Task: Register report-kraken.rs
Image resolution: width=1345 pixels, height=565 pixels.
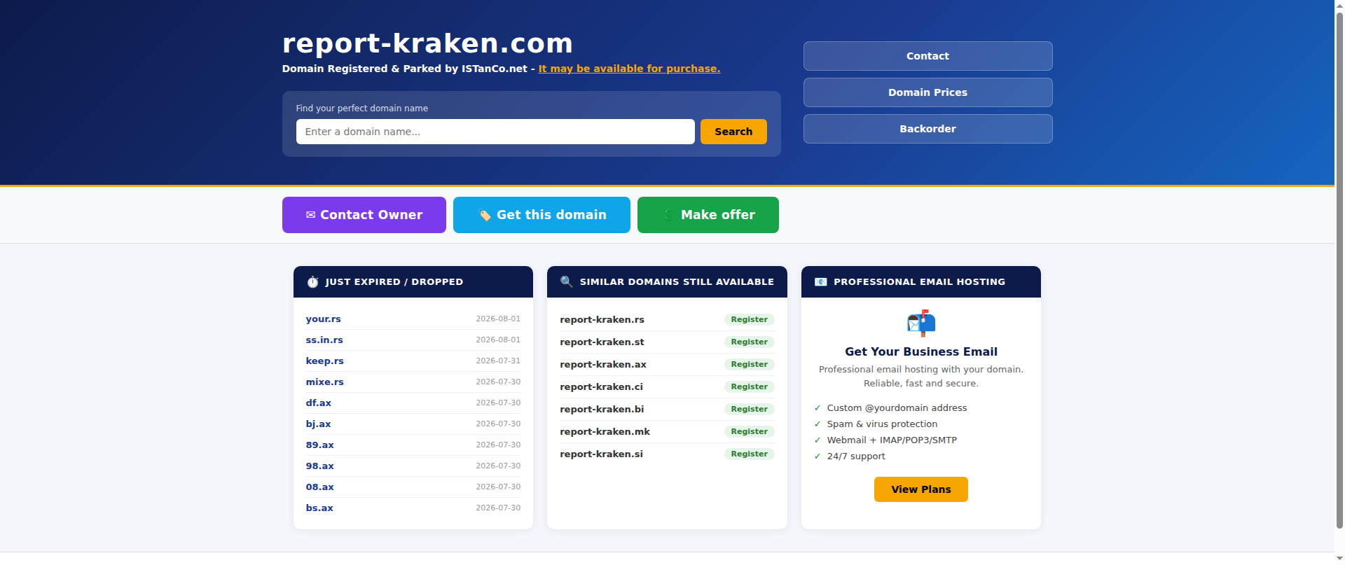Action: point(749,319)
